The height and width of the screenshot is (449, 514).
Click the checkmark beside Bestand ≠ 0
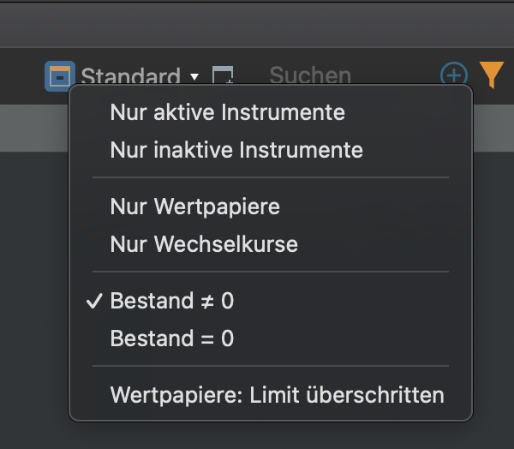94,301
